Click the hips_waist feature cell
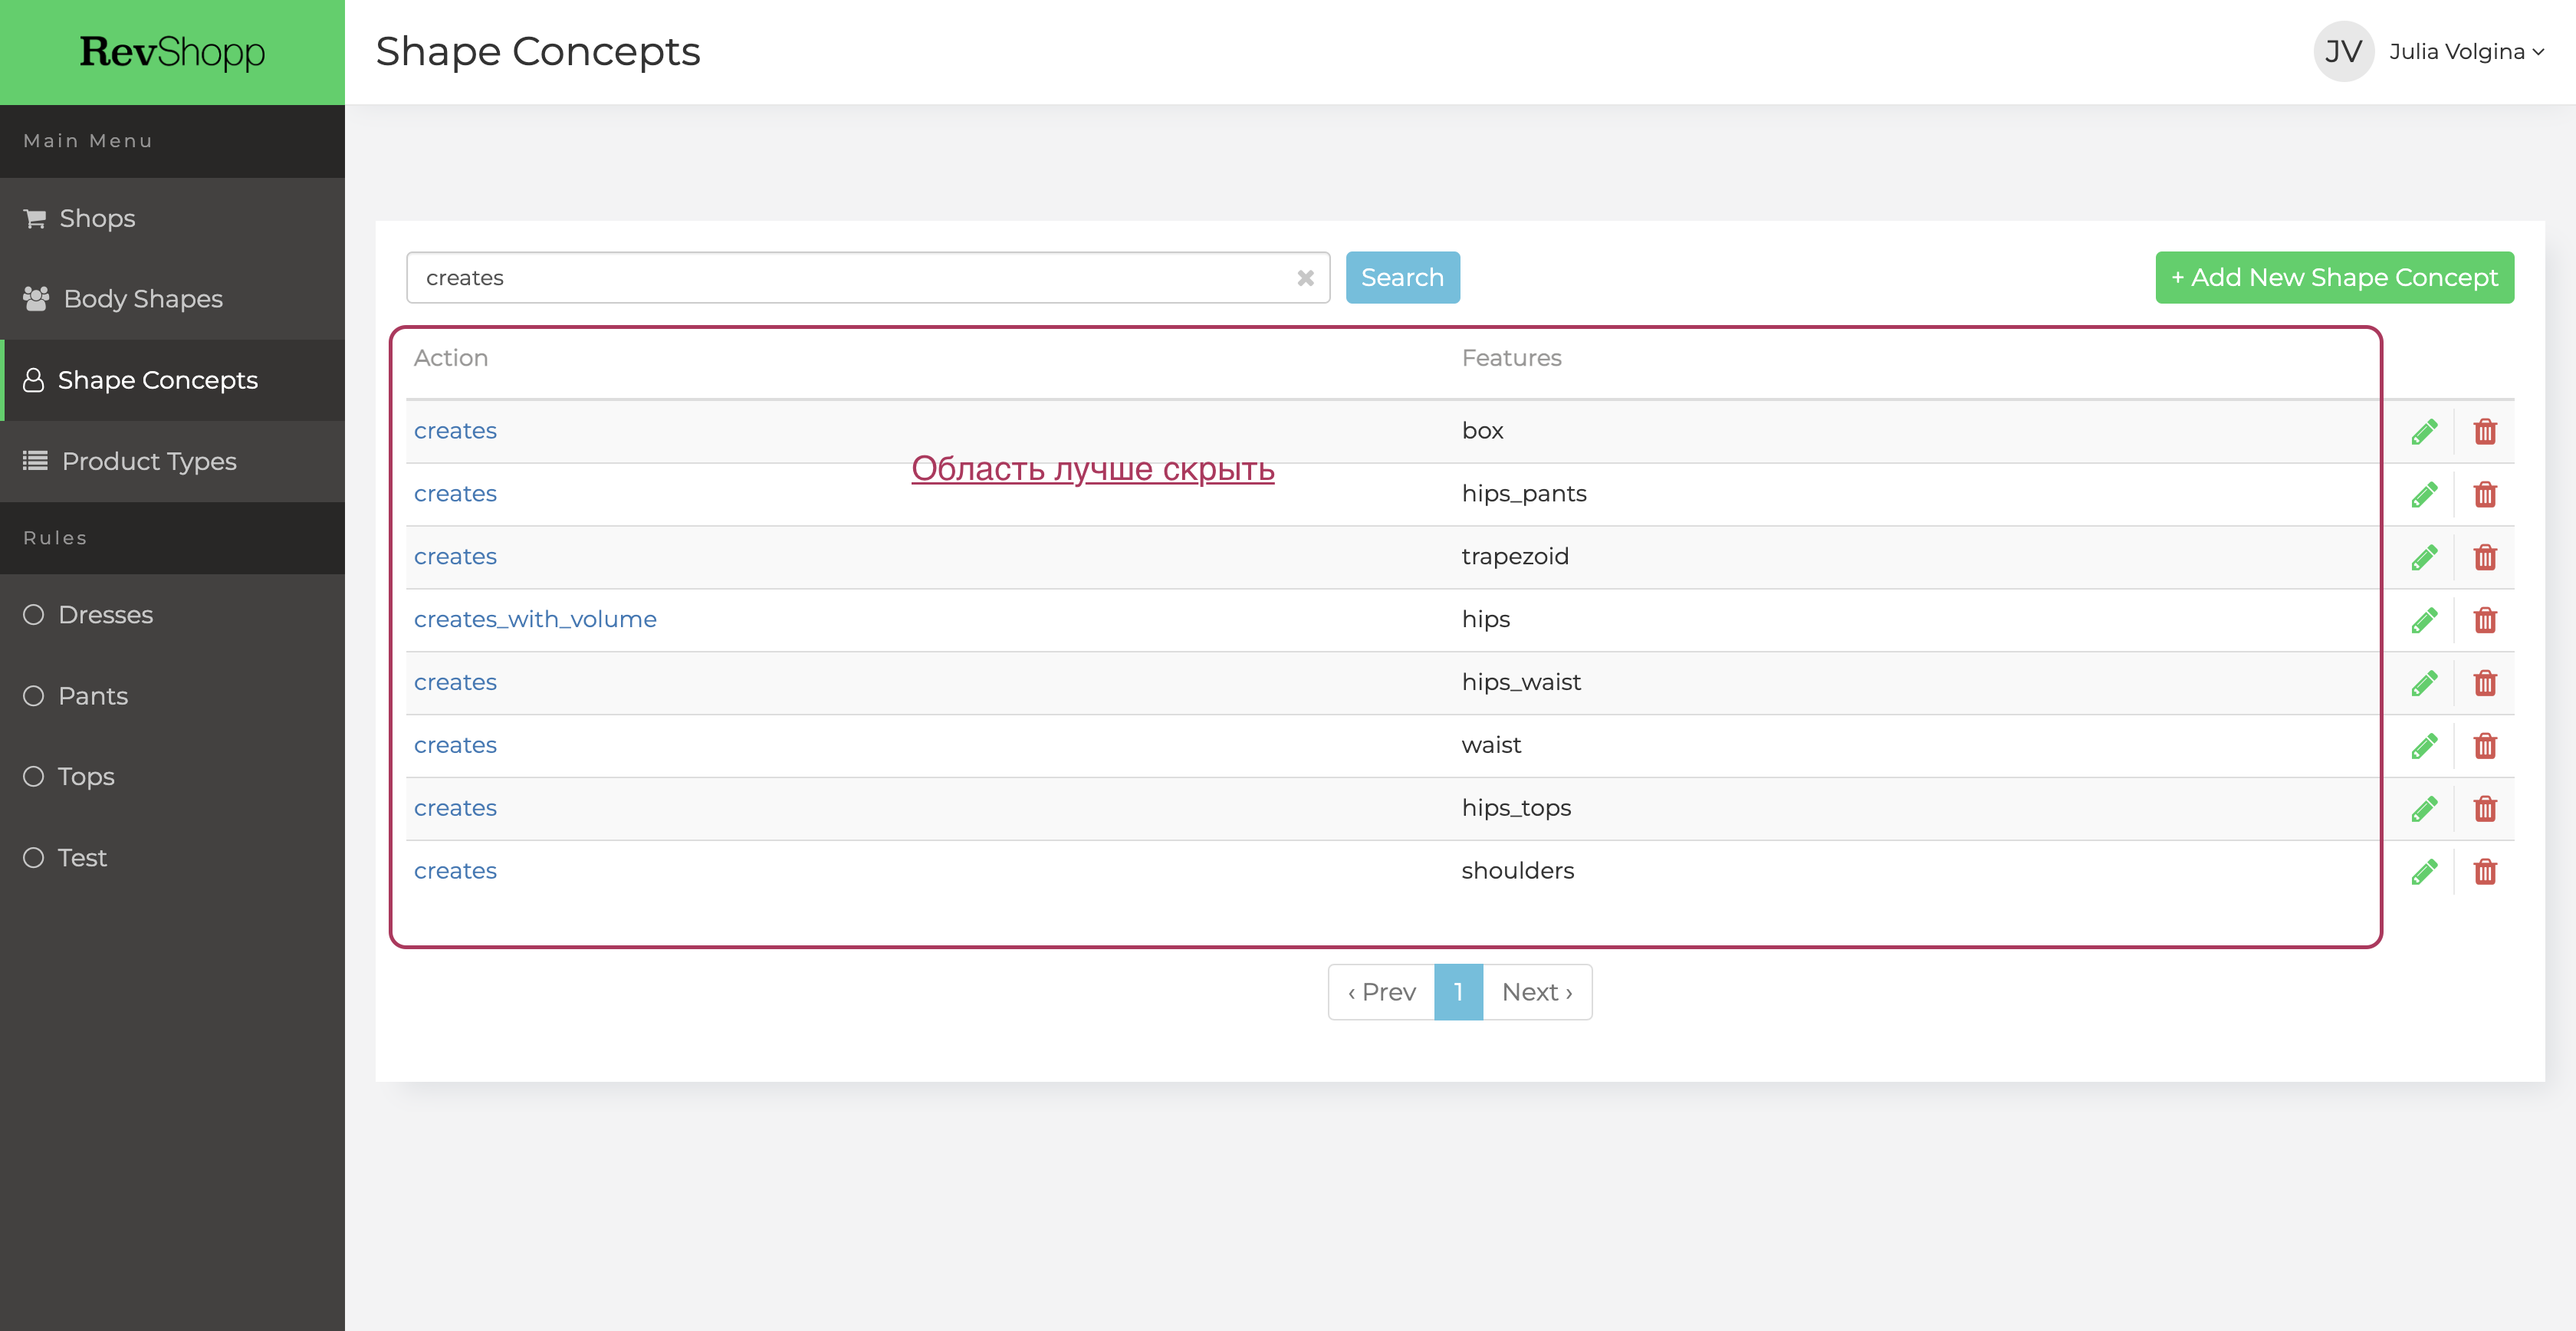The width and height of the screenshot is (2576, 1331). point(1521,683)
